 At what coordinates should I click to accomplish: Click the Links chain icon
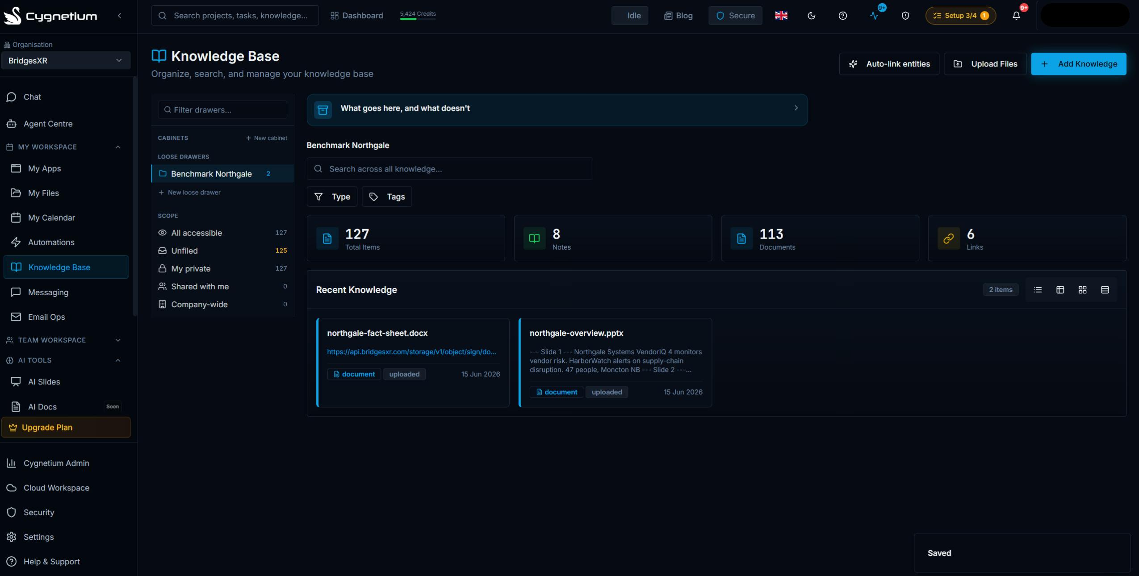(949, 238)
